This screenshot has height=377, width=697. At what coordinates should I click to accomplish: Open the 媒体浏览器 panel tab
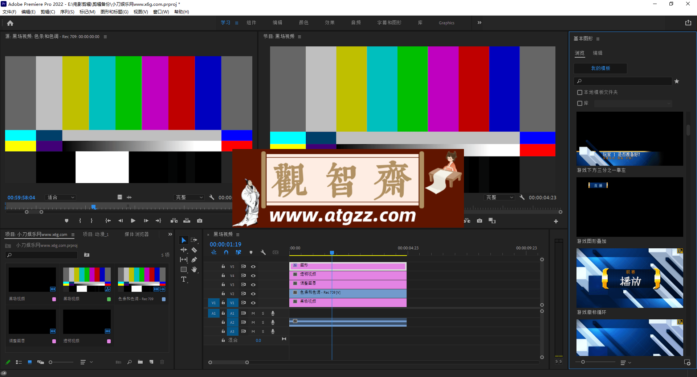pyautogui.click(x=136, y=234)
